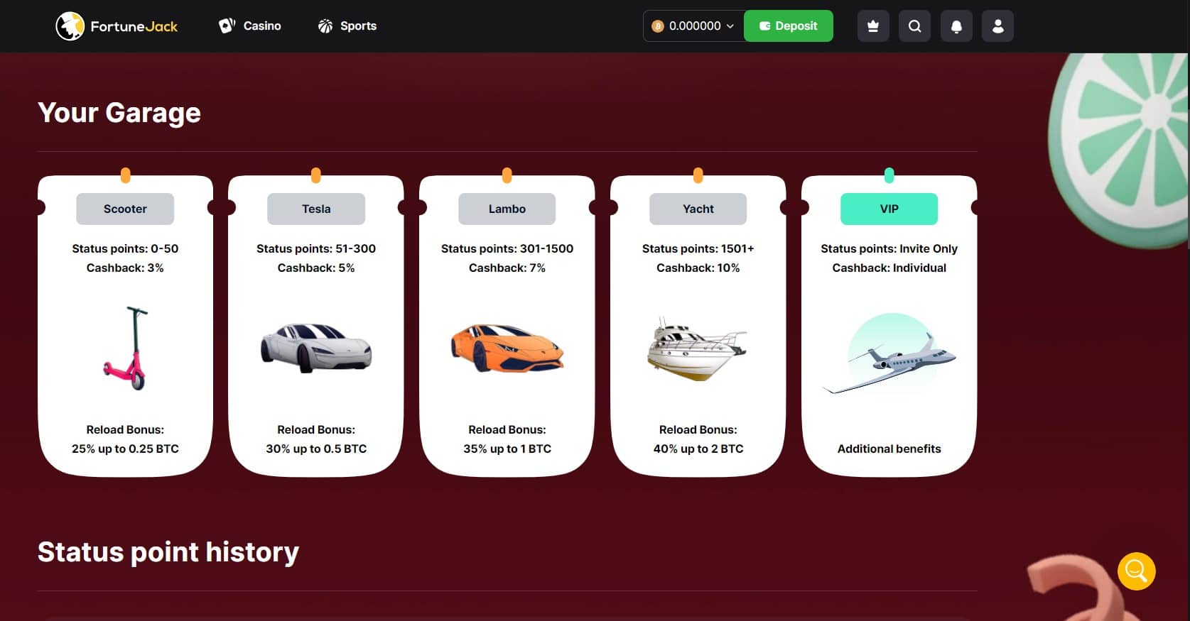Viewport: 1190px width, 621px height.
Task: Select the Tesla tier label
Action: click(x=316, y=209)
